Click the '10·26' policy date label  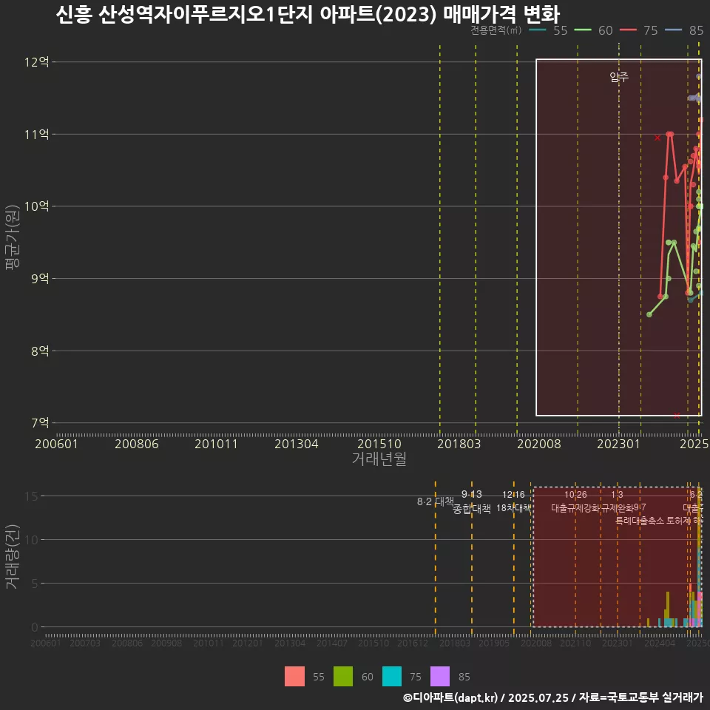[x=575, y=495]
